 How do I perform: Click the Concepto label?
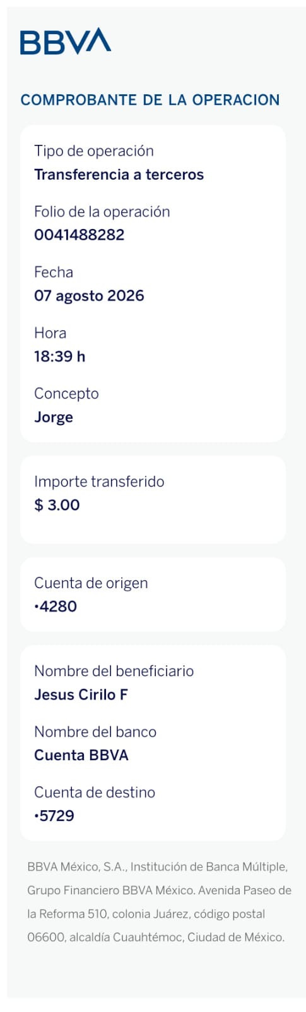66,394
